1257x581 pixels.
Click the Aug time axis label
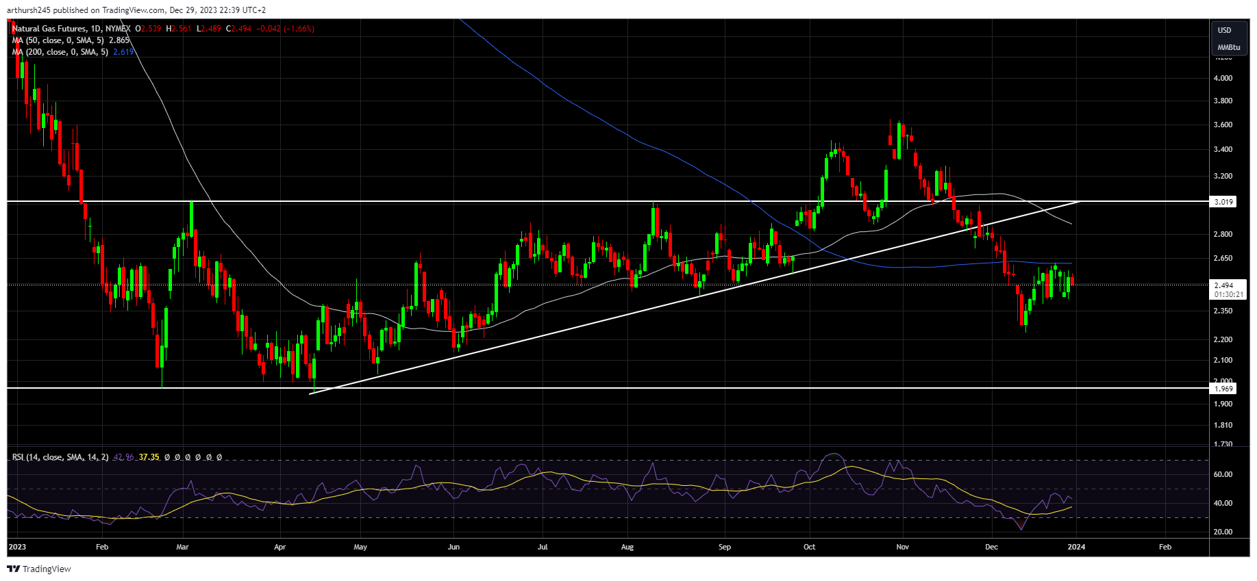click(x=627, y=547)
